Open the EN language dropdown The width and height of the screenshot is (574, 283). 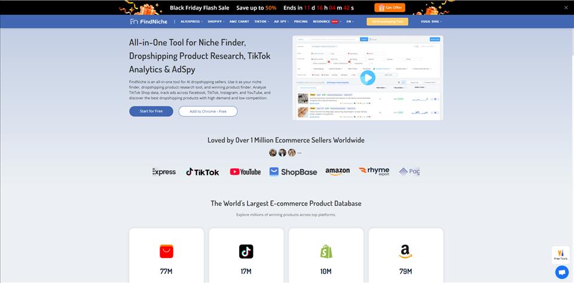pyautogui.click(x=350, y=21)
